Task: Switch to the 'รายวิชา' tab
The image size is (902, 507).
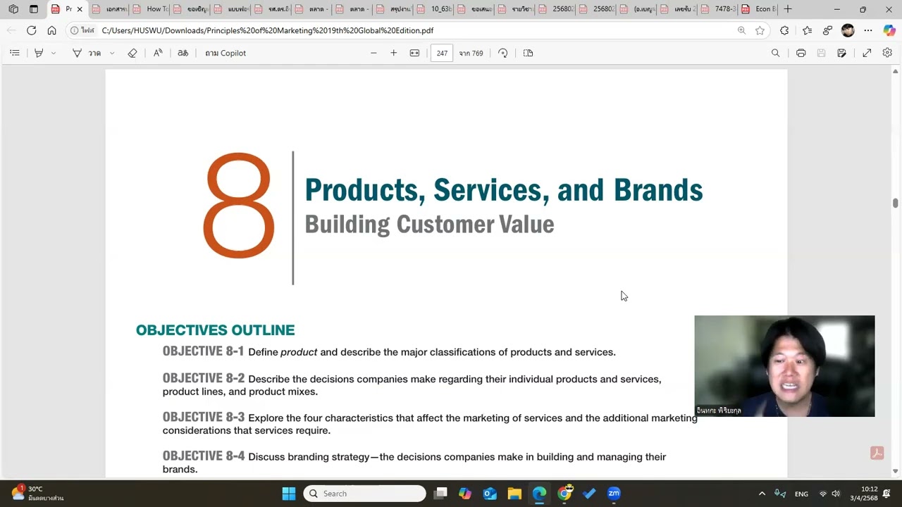Action: click(x=514, y=9)
